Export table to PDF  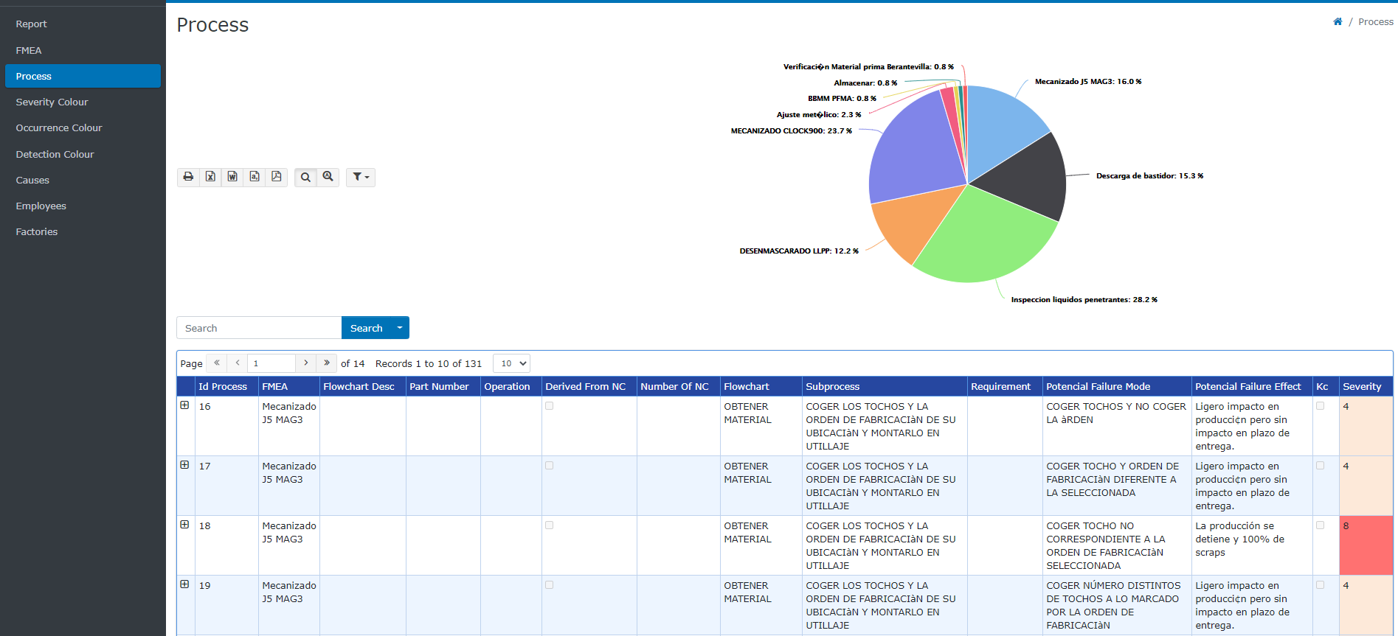pyautogui.click(x=277, y=177)
